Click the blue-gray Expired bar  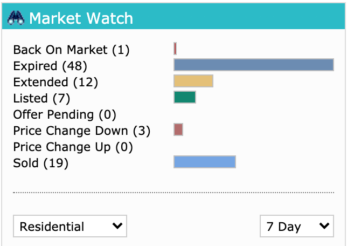pyautogui.click(x=254, y=65)
